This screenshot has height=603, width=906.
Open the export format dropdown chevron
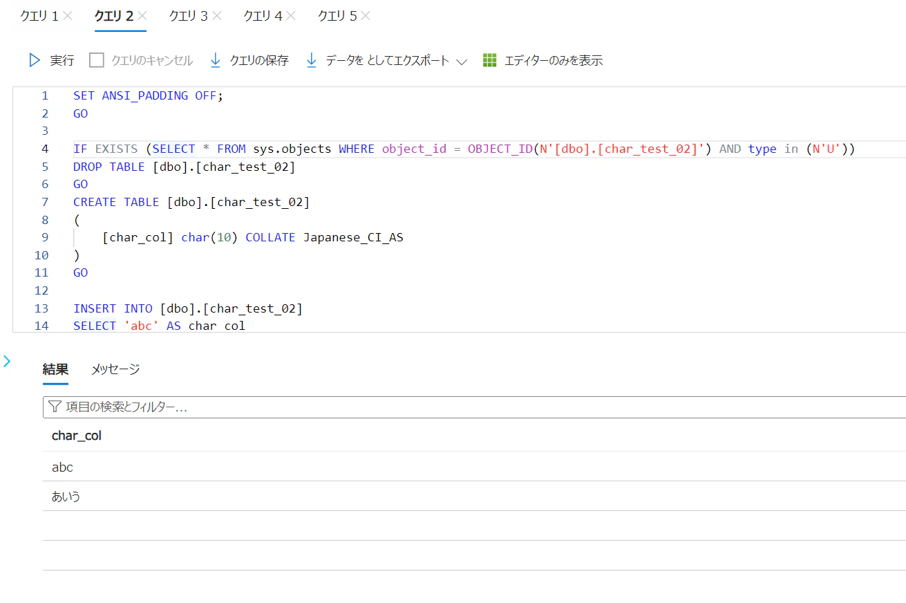click(462, 61)
